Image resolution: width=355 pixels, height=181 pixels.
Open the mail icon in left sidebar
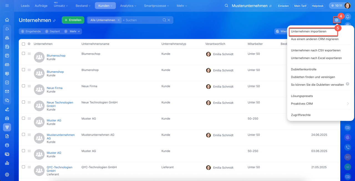[x=7, y=91]
